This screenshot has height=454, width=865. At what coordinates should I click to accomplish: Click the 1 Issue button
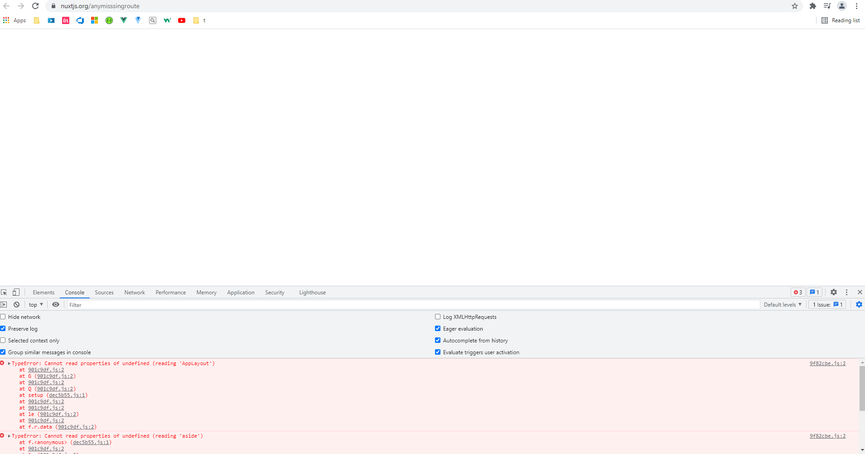point(827,305)
